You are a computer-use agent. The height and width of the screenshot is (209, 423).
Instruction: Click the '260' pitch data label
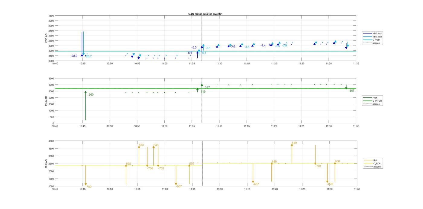click(91, 95)
